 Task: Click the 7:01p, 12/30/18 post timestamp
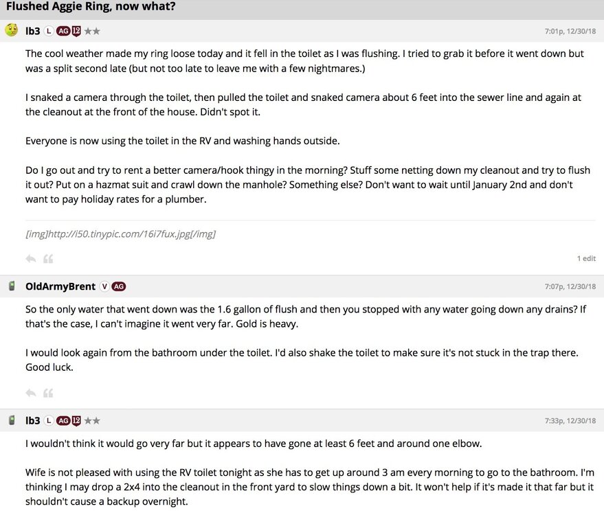click(x=570, y=31)
